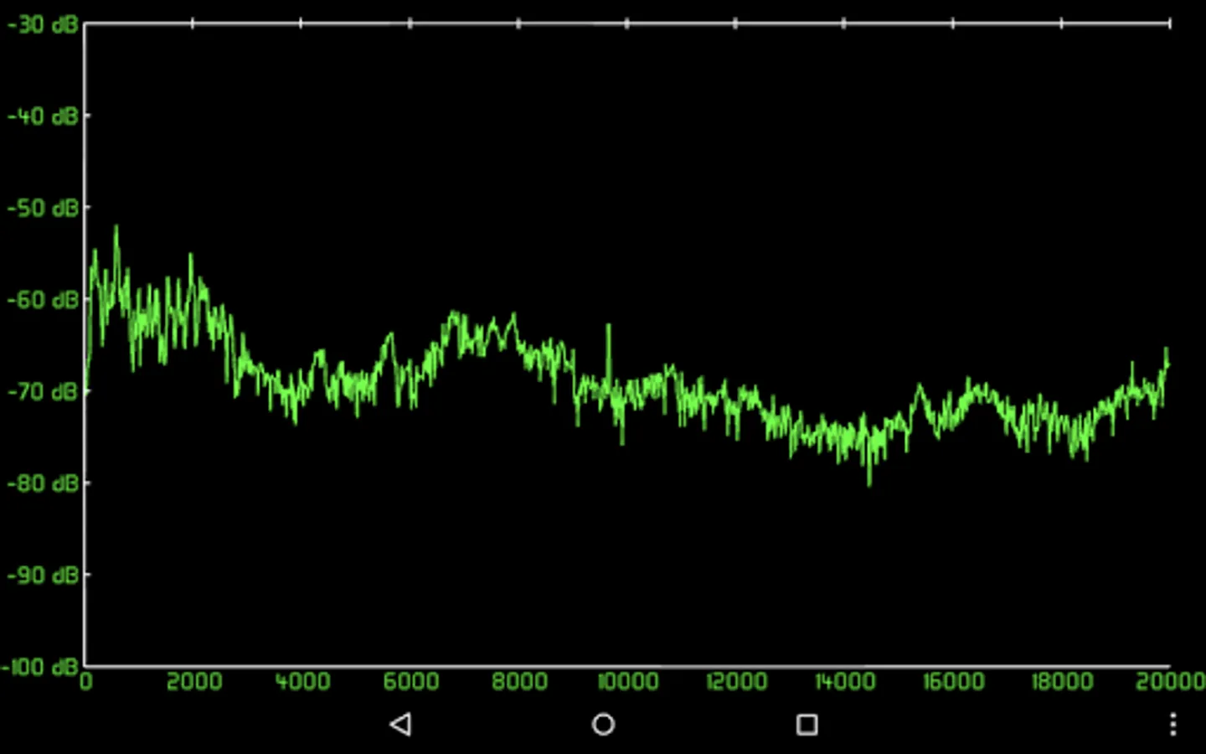Click the 4000 frequency axis label
Screen dimensions: 1206x754
coord(303,681)
